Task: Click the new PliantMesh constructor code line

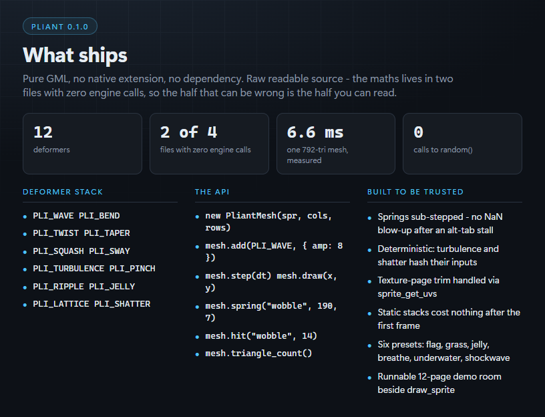Action: pyautogui.click(x=268, y=222)
